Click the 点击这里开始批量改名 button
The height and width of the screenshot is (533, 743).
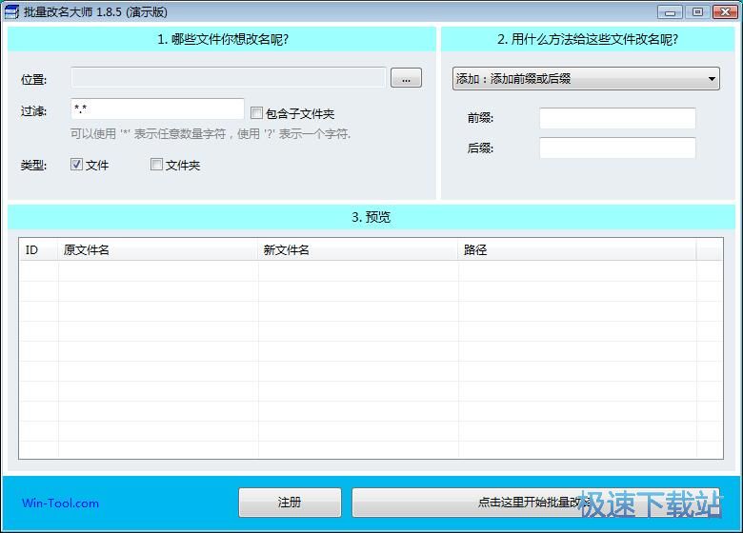click(535, 503)
